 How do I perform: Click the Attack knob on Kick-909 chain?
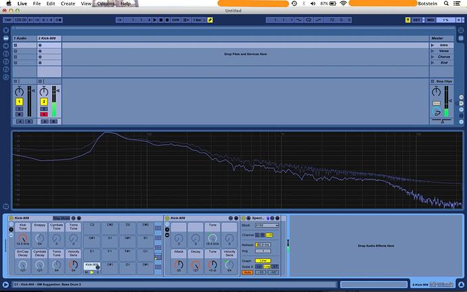tap(179, 264)
